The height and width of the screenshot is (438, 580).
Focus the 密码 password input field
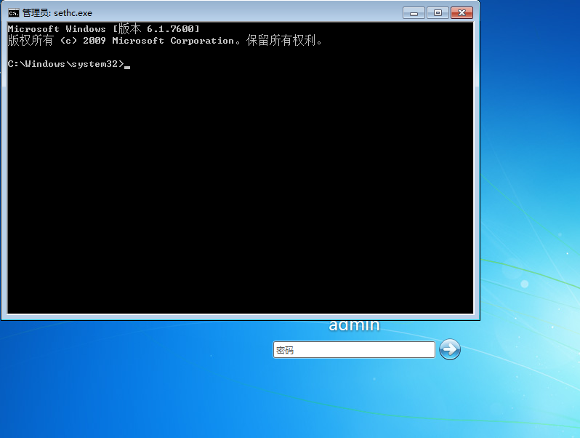point(353,350)
